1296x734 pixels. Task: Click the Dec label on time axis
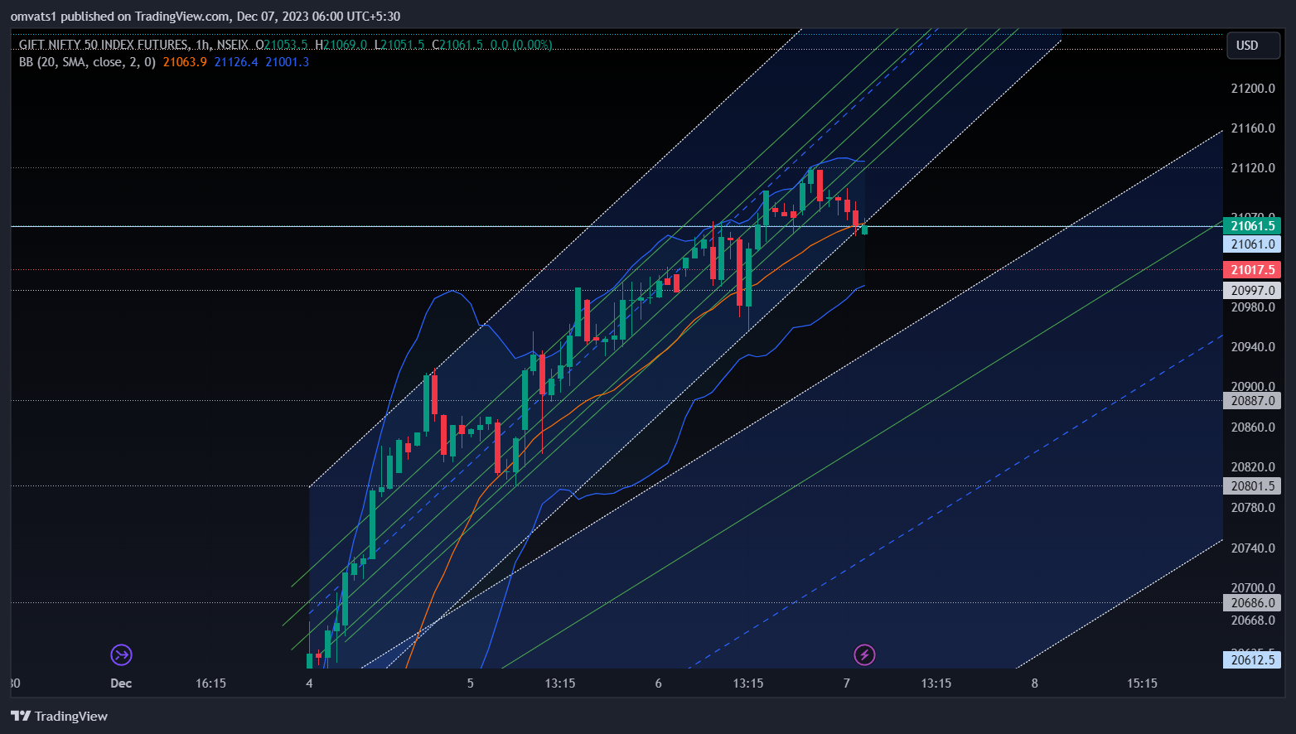(x=121, y=683)
